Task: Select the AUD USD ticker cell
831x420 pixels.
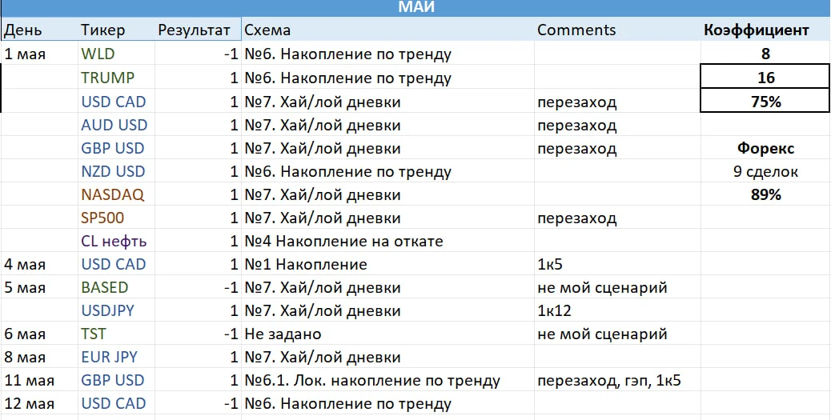Action: coord(116,125)
